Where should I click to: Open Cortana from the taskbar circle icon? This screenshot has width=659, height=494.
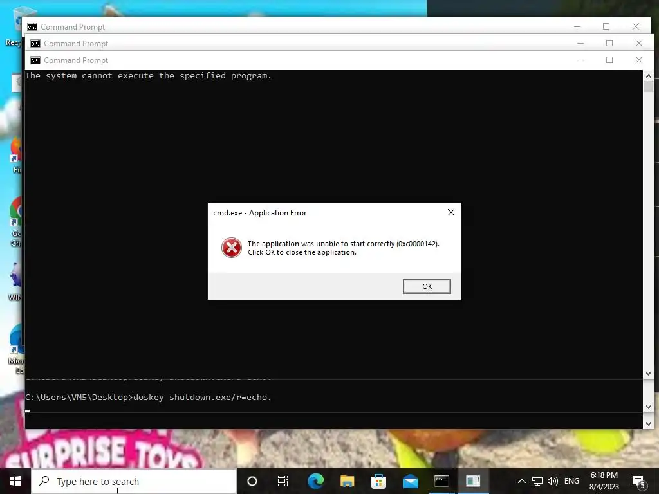point(252,481)
